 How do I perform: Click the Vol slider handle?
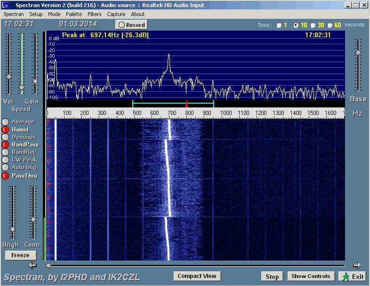(x=8, y=77)
